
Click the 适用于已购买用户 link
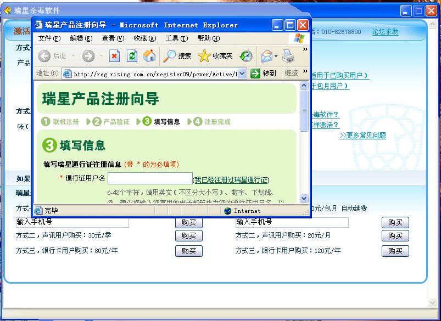340,75
